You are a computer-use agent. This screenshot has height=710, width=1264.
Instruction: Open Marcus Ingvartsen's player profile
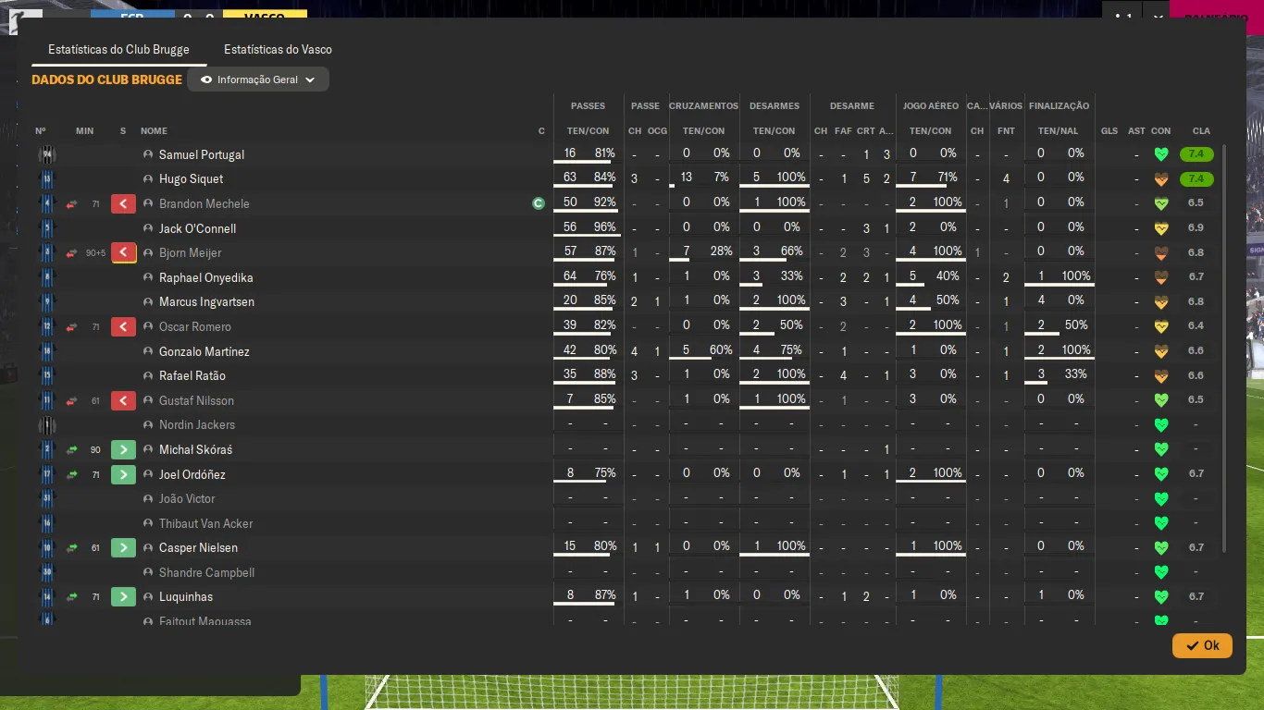206,302
